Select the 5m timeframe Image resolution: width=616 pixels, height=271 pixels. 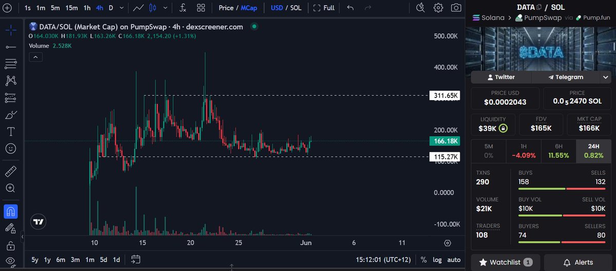pos(55,8)
